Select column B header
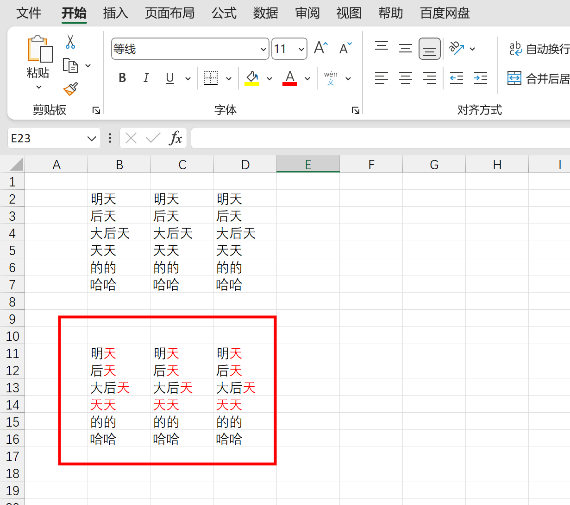This screenshot has height=505, width=570. click(x=119, y=165)
